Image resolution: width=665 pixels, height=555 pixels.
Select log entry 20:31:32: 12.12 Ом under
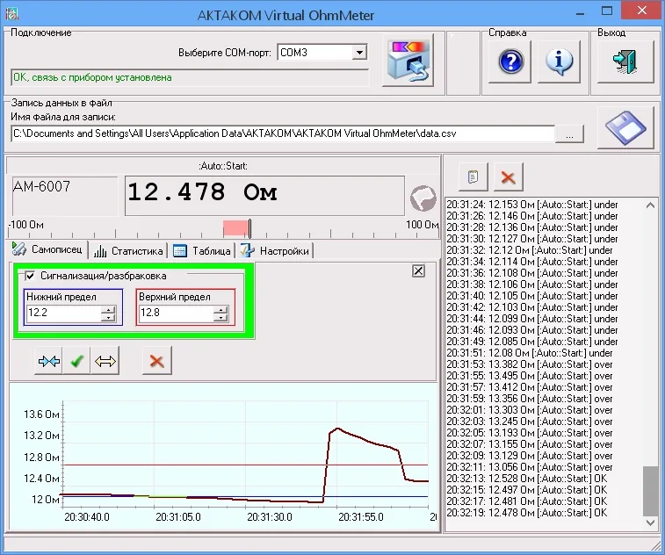[x=530, y=250]
